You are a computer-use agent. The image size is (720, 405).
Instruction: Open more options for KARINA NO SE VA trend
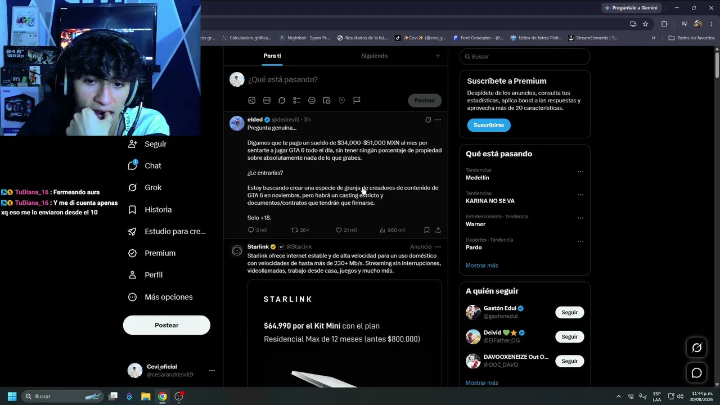tap(580, 195)
